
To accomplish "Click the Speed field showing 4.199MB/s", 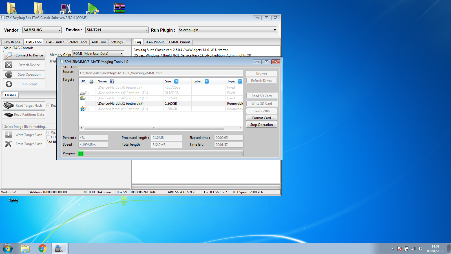I will tap(93, 144).
